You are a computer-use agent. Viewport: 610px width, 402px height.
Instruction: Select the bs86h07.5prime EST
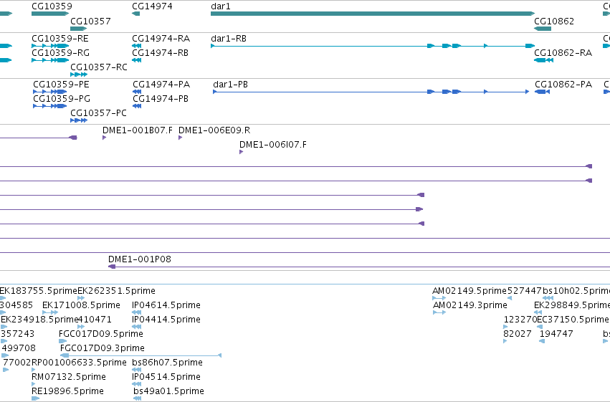pyautogui.click(x=136, y=370)
